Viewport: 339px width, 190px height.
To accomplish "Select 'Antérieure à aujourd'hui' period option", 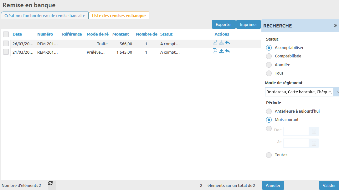I will [x=269, y=111].
